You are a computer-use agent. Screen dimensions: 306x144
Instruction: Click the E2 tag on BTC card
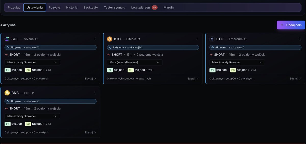tap(131, 70)
